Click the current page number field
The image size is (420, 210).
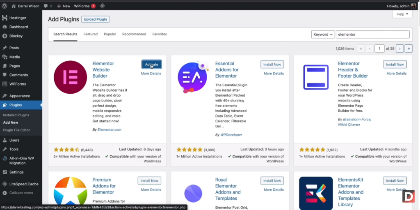379,48
